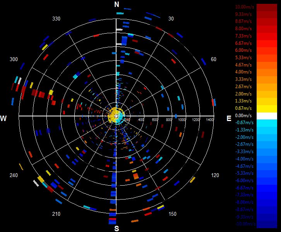Click the cyan -0.67m/s color band
The image size is (281, 232).
[x=267, y=123]
